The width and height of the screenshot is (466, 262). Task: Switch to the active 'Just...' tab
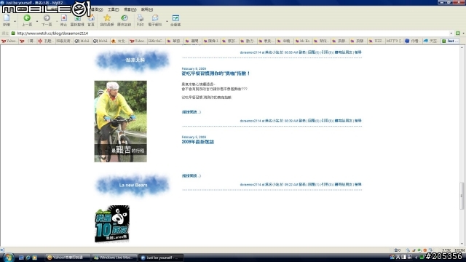pyautogui.click(x=450, y=41)
